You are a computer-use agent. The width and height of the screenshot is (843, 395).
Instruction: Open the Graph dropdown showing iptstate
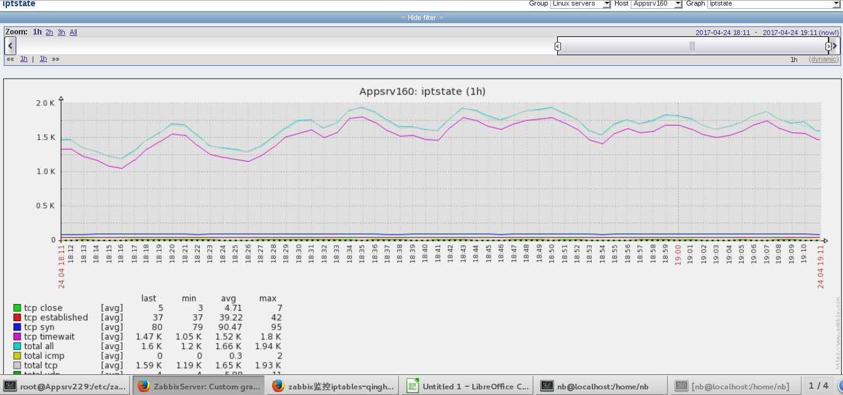tap(774, 4)
